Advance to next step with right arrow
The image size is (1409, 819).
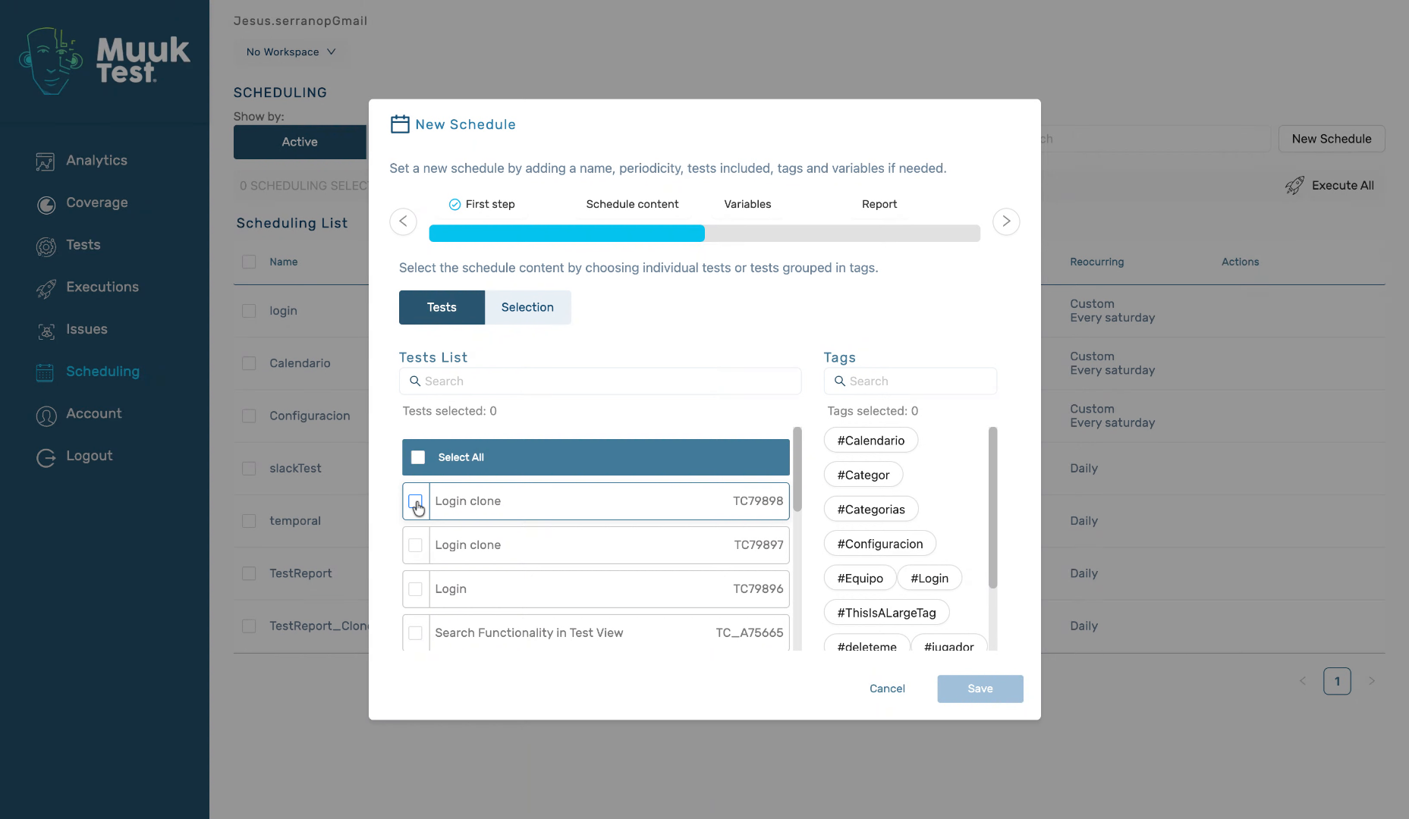1006,221
